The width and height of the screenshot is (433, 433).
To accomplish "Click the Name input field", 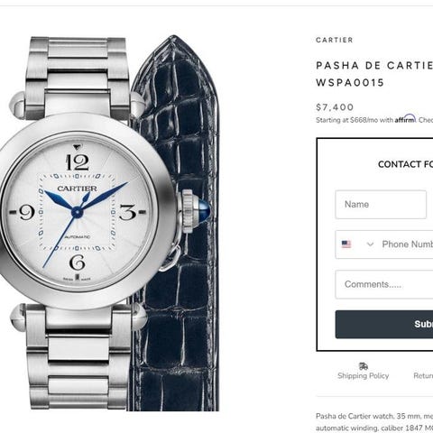I will click(x=381, y=205).
